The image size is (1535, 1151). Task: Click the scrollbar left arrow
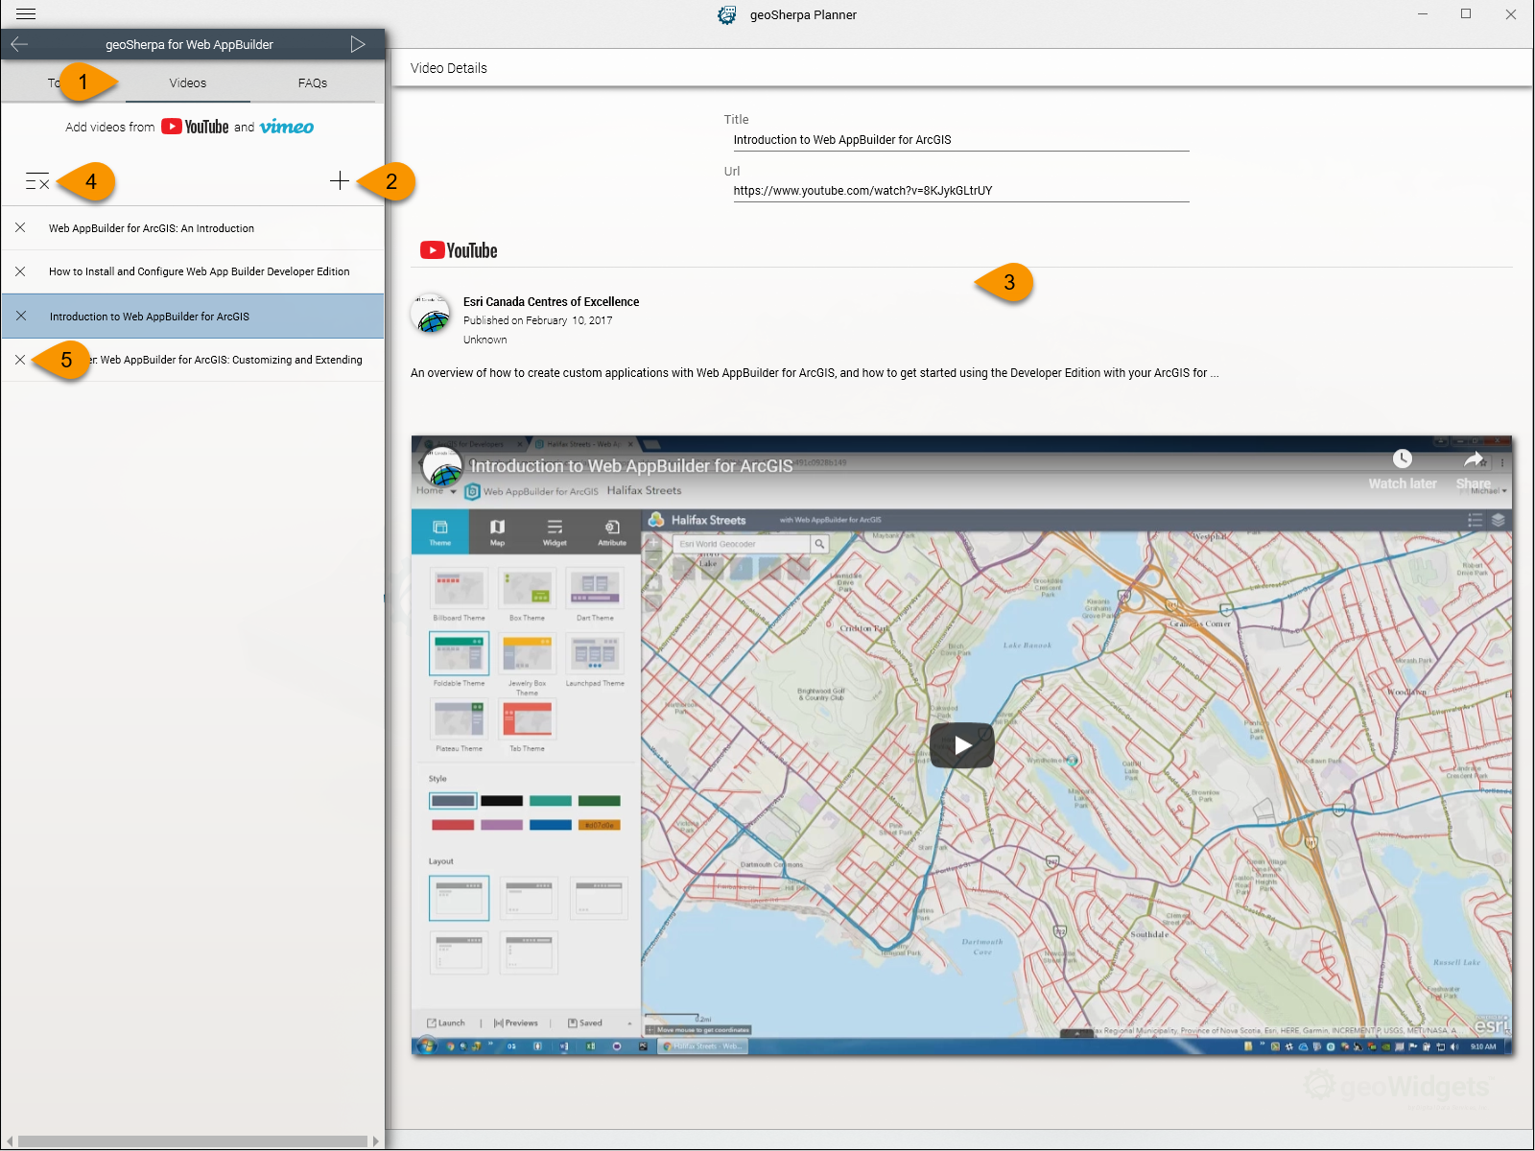(10, 1141)
